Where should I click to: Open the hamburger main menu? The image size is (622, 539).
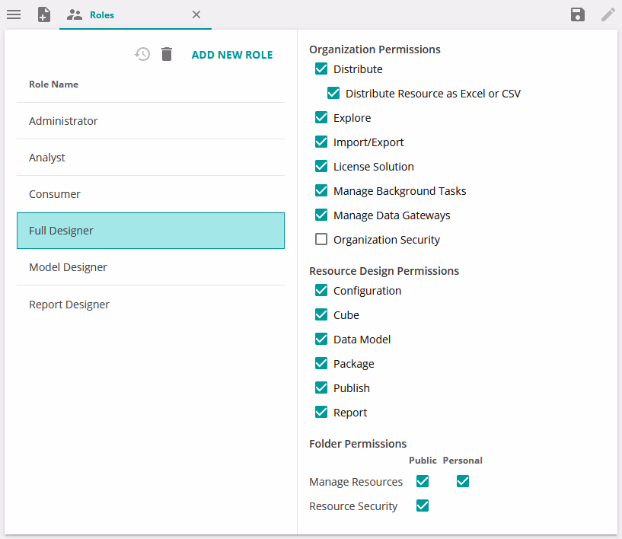coord(14,14)
